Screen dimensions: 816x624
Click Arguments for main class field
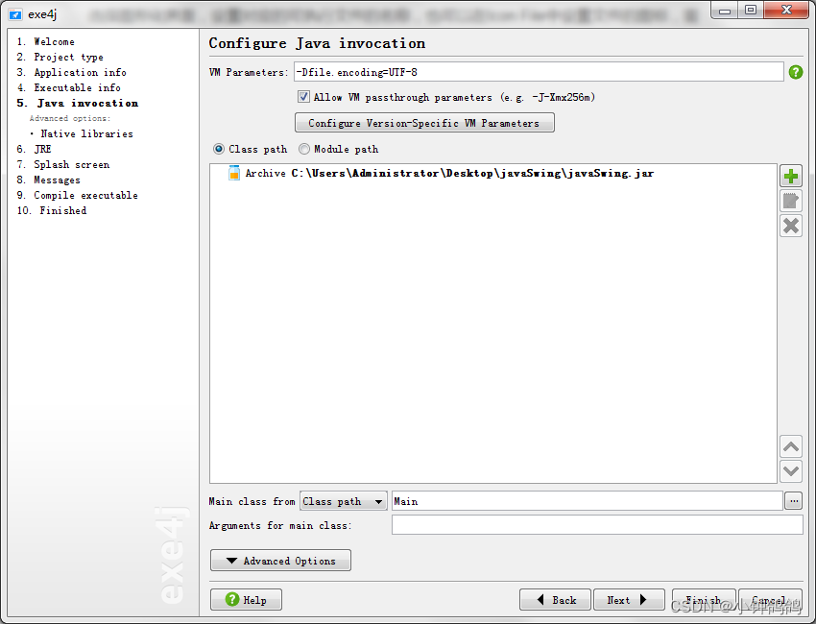(597, 525)
